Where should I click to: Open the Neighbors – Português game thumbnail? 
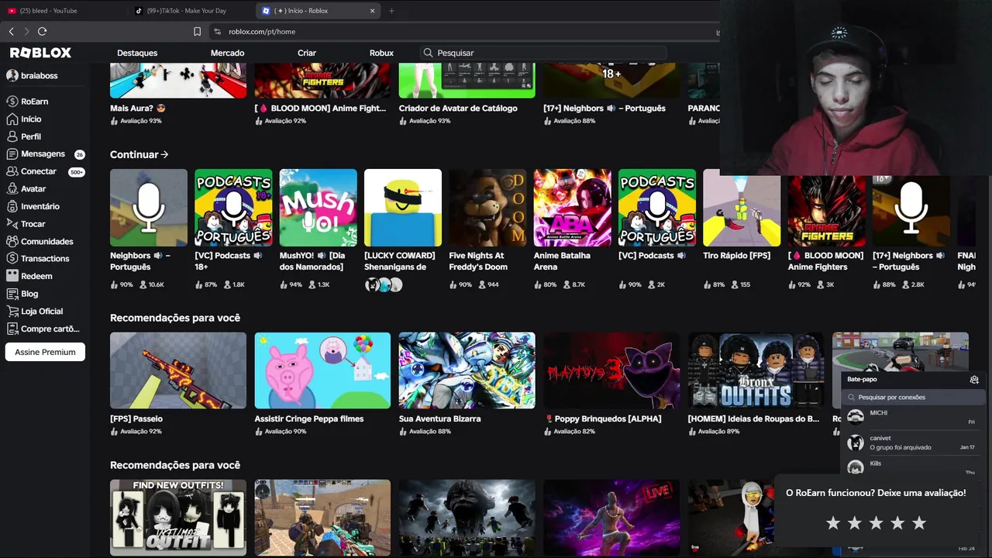[149, 208]
